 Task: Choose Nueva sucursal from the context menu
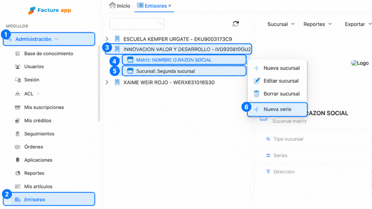point(277,68)
